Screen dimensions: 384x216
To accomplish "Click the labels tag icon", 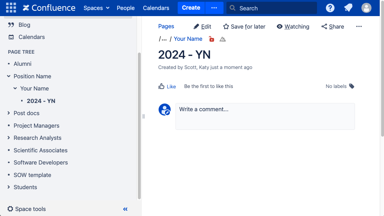I will (352, 86).
